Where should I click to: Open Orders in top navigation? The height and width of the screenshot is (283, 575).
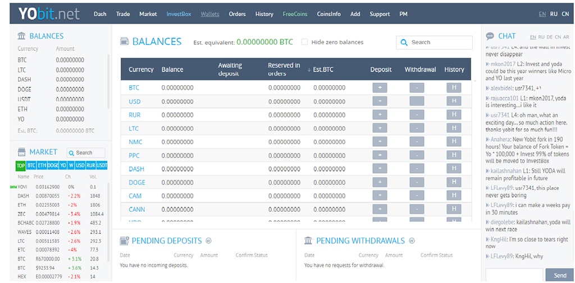coord(237,14)
